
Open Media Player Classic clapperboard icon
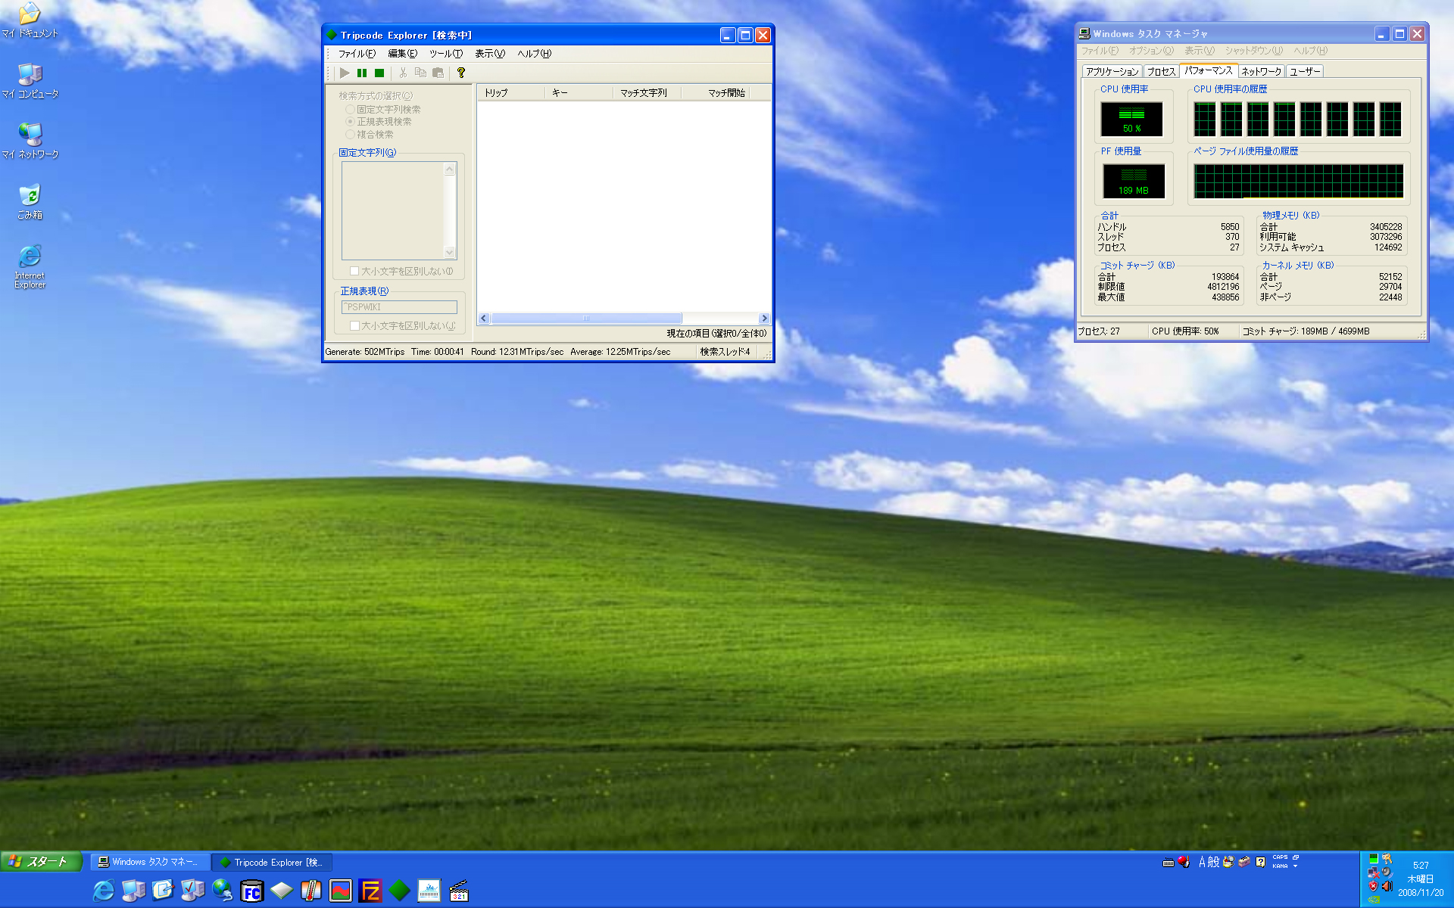[459, 891]
